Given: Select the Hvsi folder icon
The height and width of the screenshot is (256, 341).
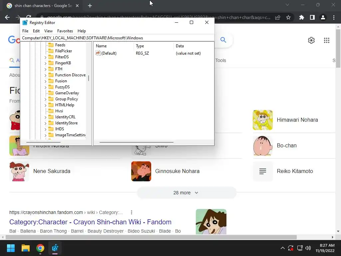Looking at the screenshot, I should tap(51, 111).
